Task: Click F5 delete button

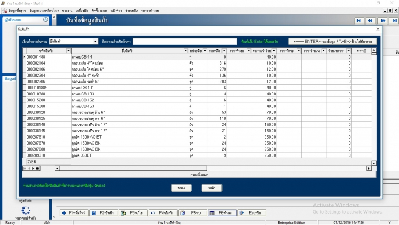Action: pos(192,213)
